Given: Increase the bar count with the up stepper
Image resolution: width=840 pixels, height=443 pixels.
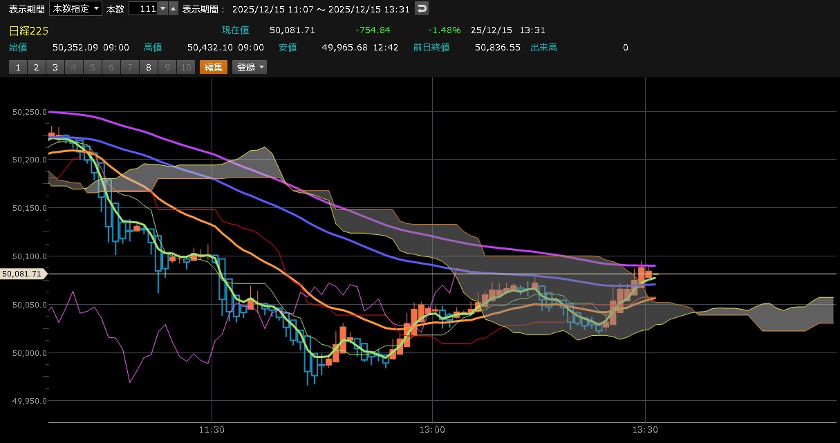Looking at the screenshot, I should 173,8.
